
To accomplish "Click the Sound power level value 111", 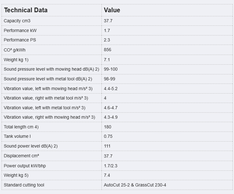I will 107,146.
